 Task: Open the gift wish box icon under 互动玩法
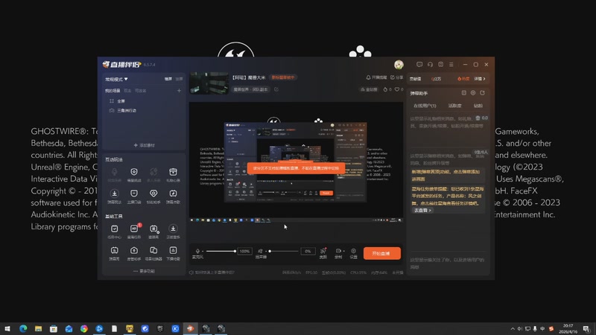pyautogui.click(x=173, y=172)
